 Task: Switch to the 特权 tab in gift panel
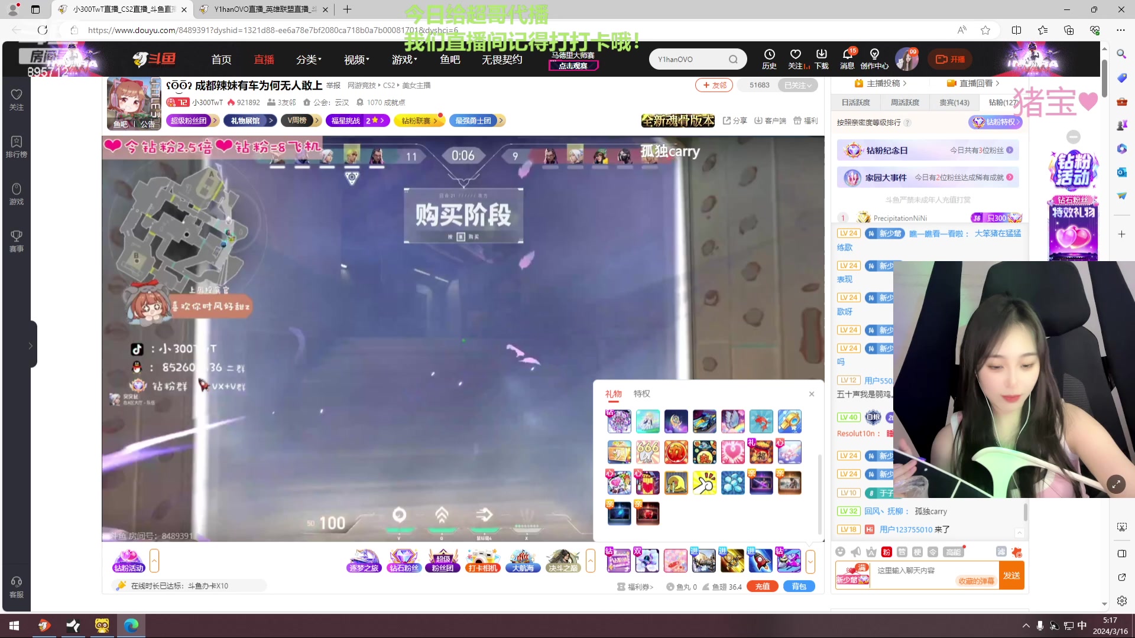coord(641,393)
